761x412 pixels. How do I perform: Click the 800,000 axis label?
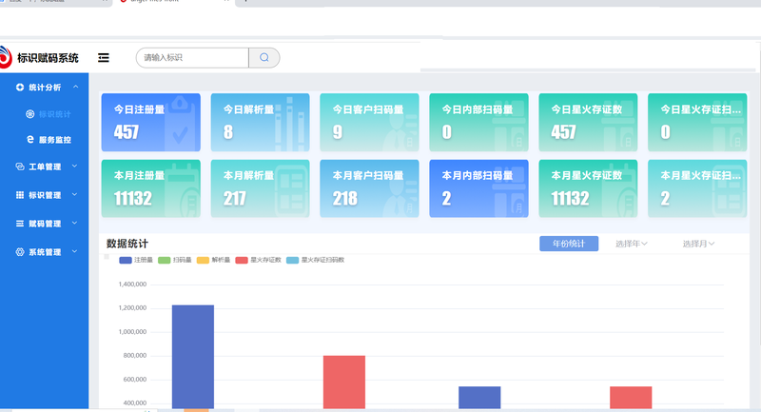coord(135,356)
